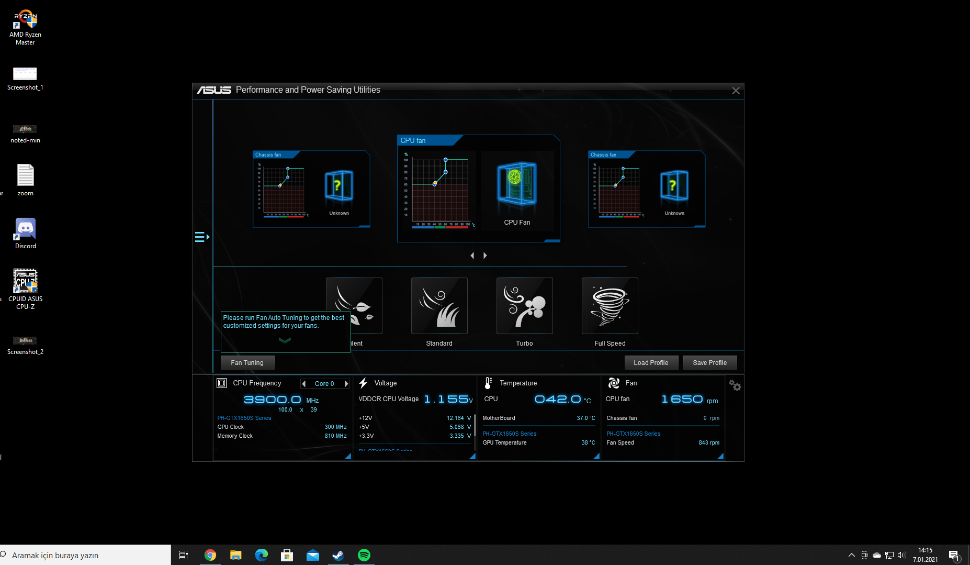Collapse the Fan Auto Tuning tooltip chevron

tap(285, 340)
